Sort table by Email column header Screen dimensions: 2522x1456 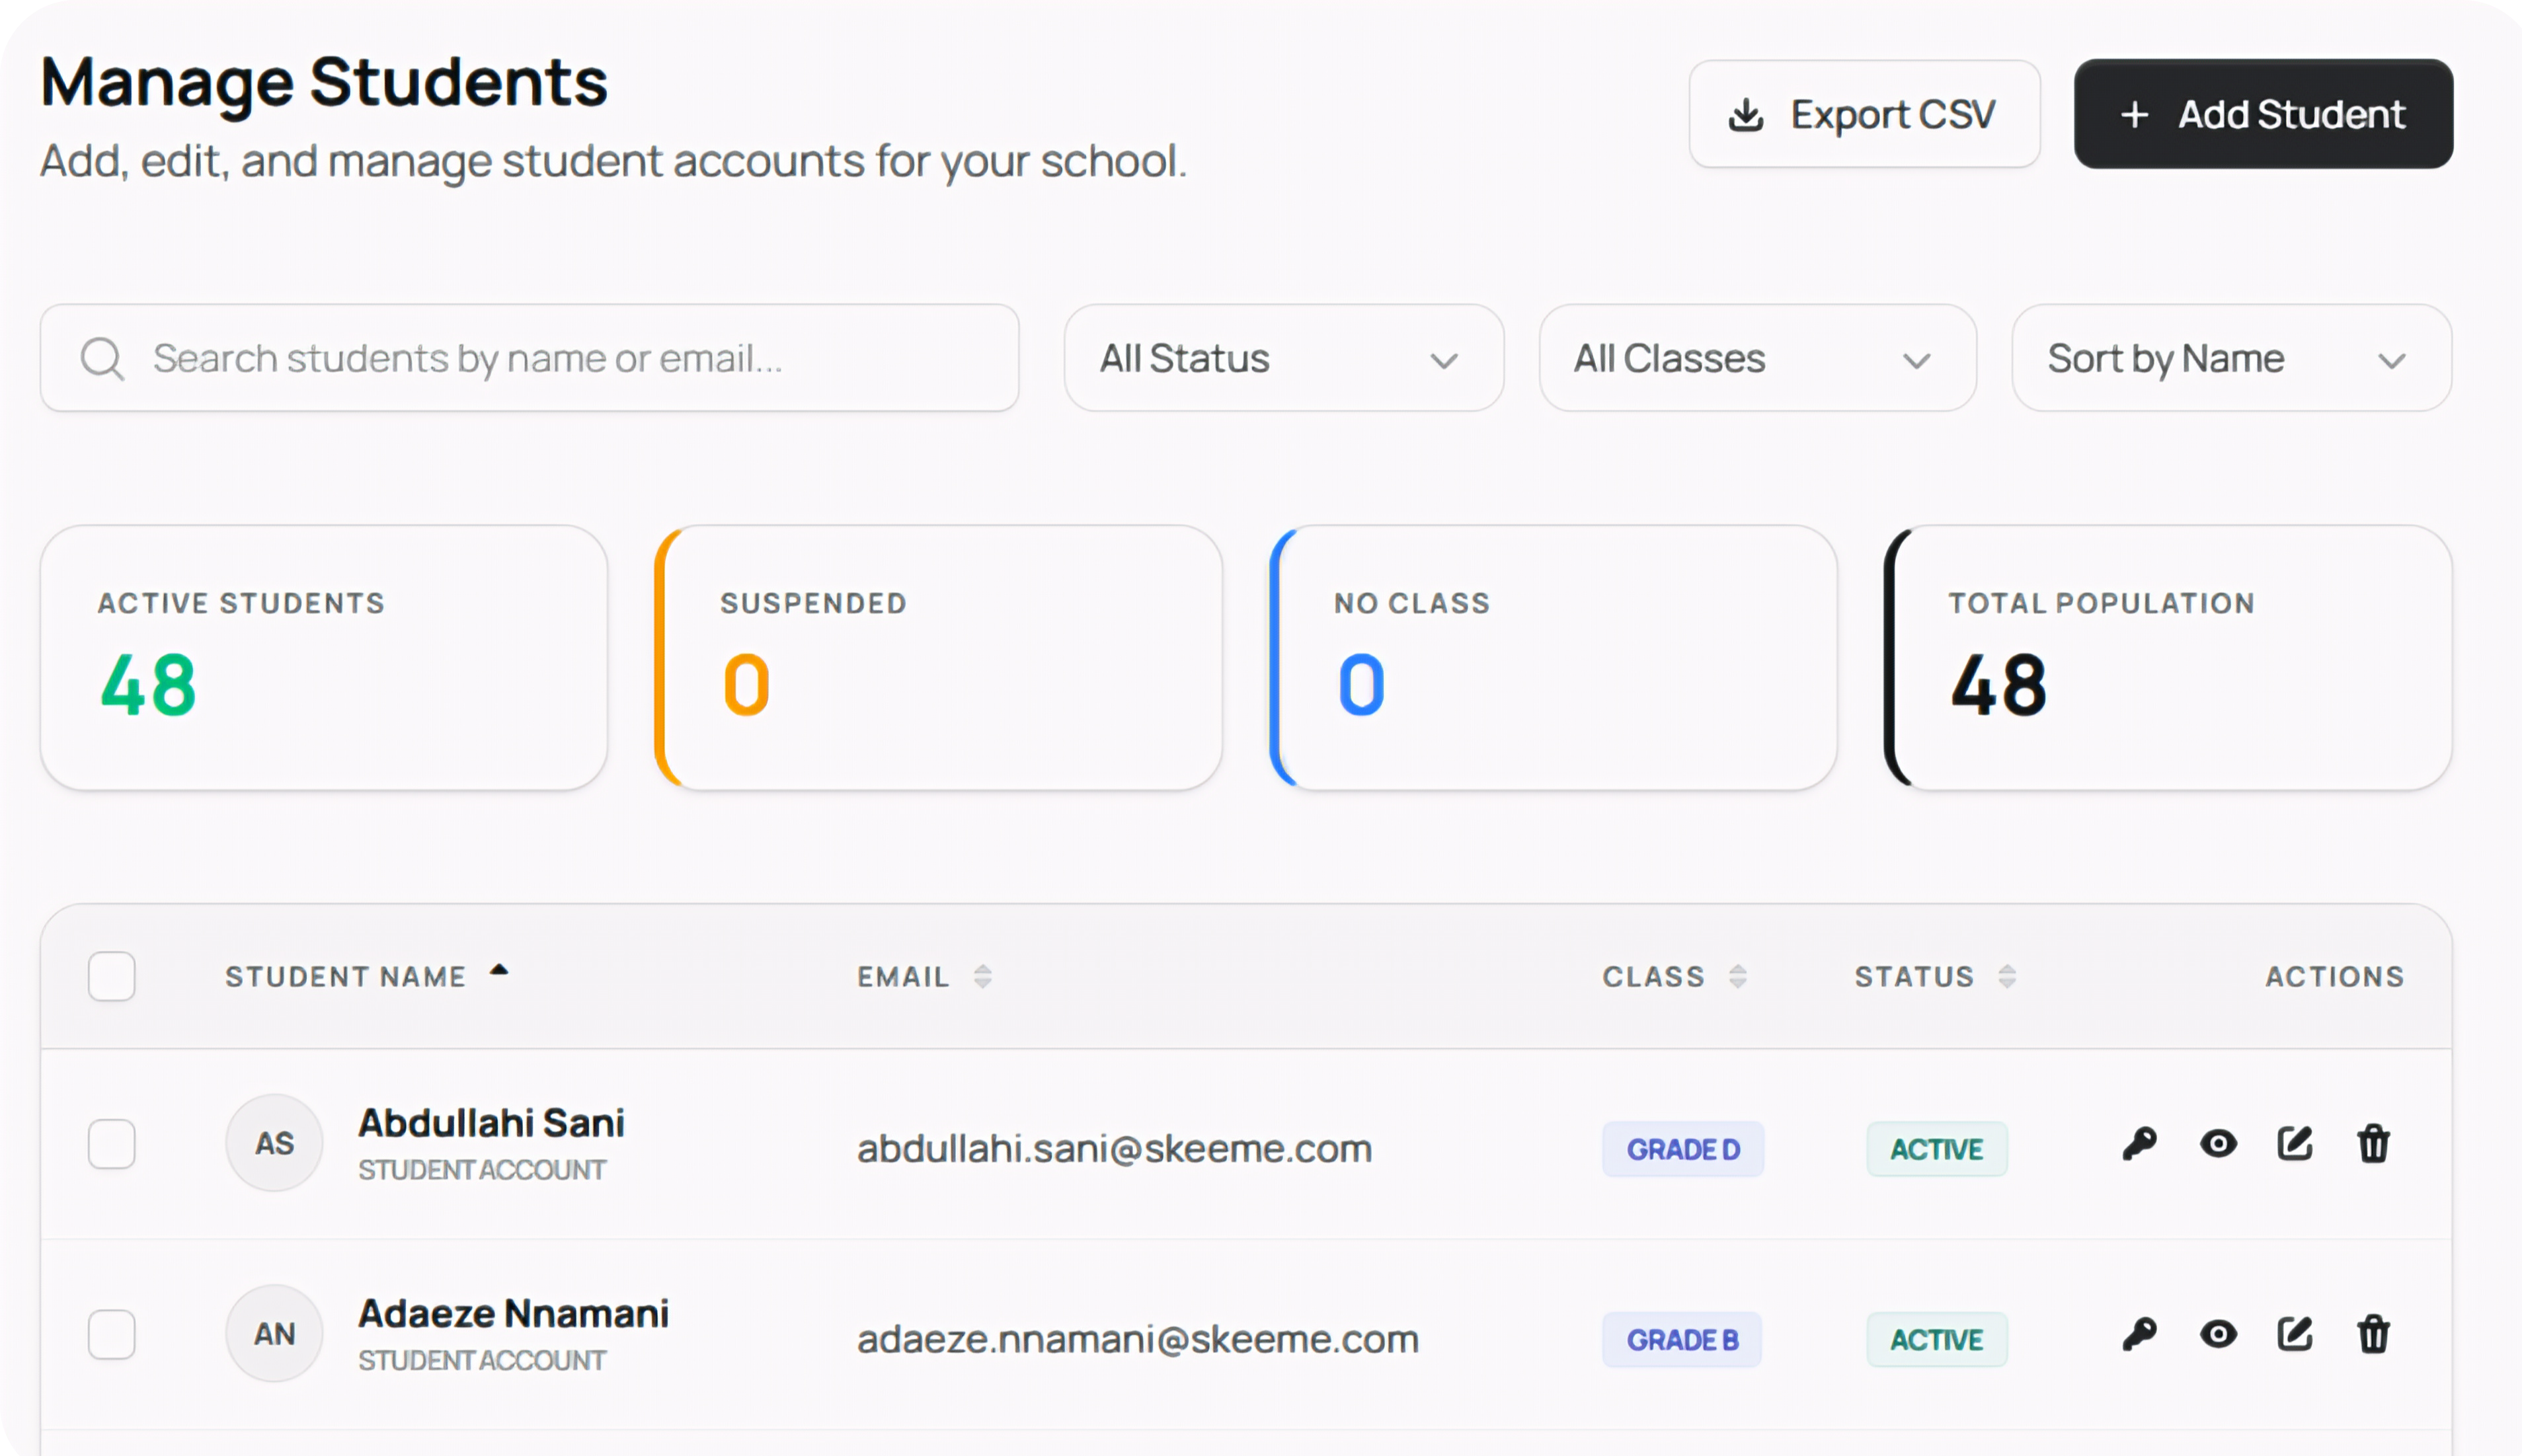904,976
